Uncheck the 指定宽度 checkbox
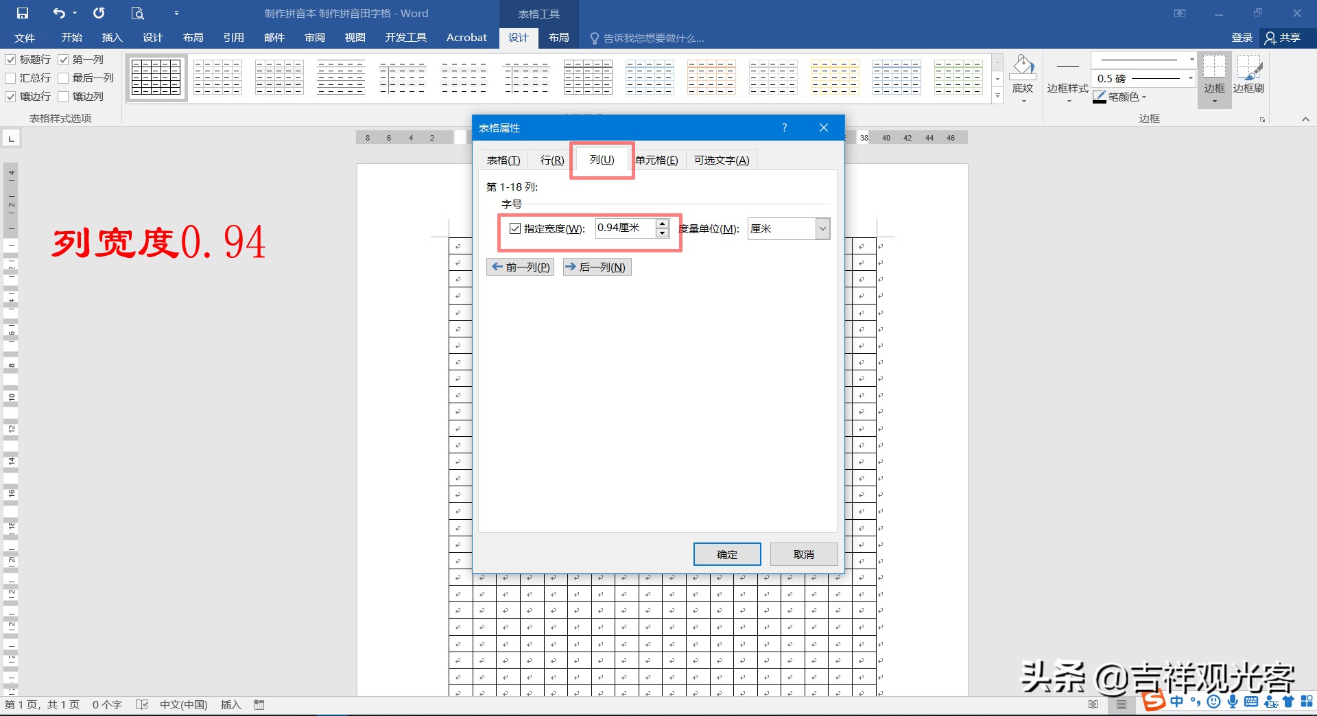Viewport: 1317px width, 716px height. pyautogui.click(x=515, y=228)
